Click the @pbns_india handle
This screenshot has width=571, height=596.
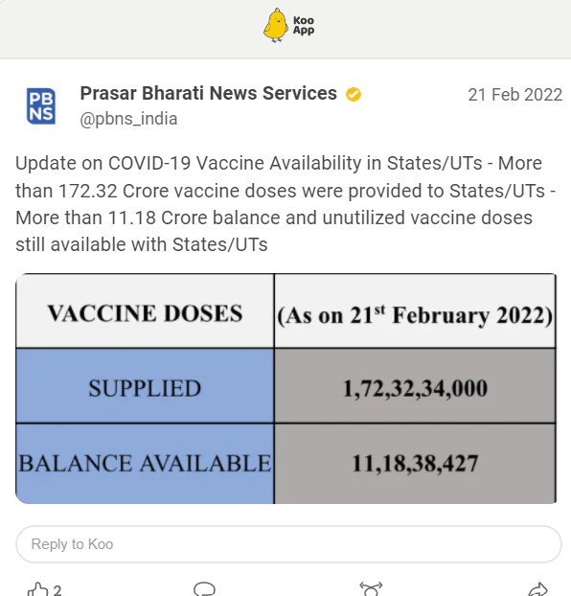(x=128, y=119)
